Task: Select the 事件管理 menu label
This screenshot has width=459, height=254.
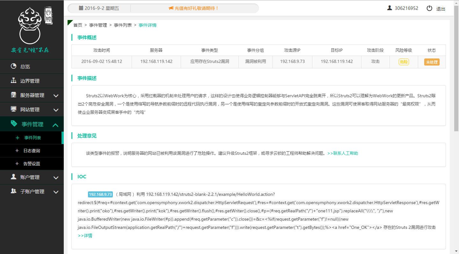Action: pos(33,124)
